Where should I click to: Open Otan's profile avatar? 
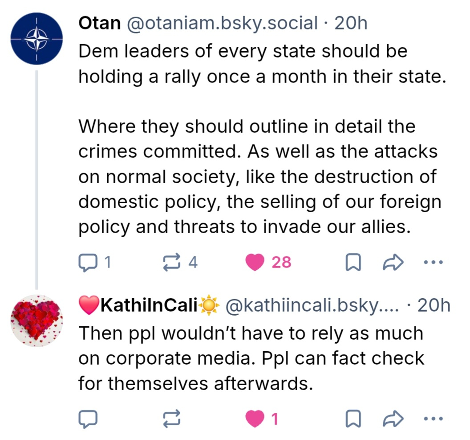(36, 38)
